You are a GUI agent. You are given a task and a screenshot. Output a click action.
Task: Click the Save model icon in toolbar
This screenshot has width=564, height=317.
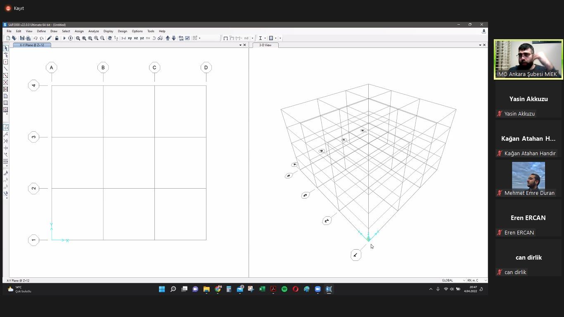pyautogui.click(x=22, y=38)
